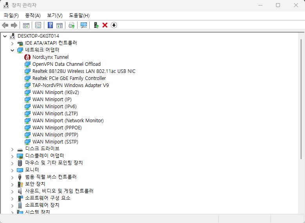The width and height of the screenshot is (305, 223).
Task: Click the Forward arrow toolbar icon
Action: (x=14, y=25)
